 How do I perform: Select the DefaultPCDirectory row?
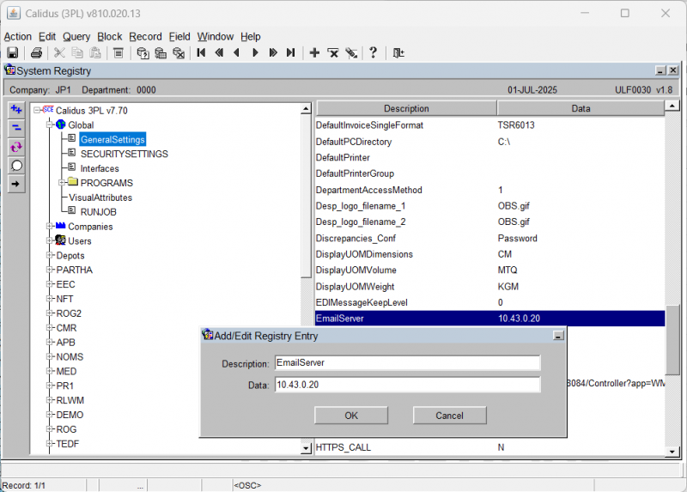[x=489, y=142]
